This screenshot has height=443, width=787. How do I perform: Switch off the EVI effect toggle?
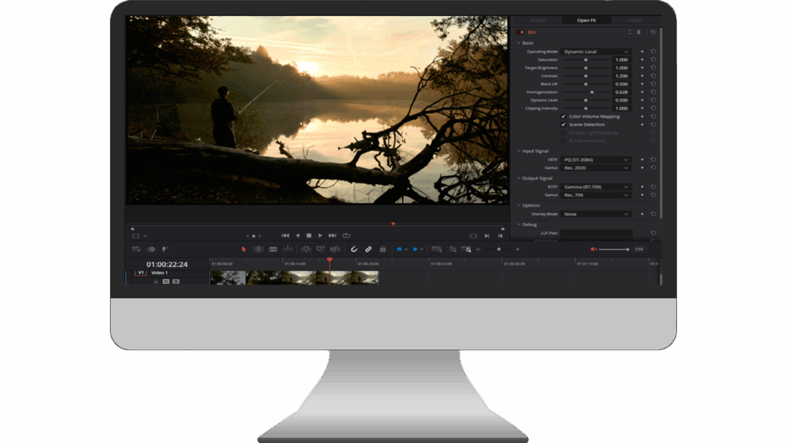521,32
